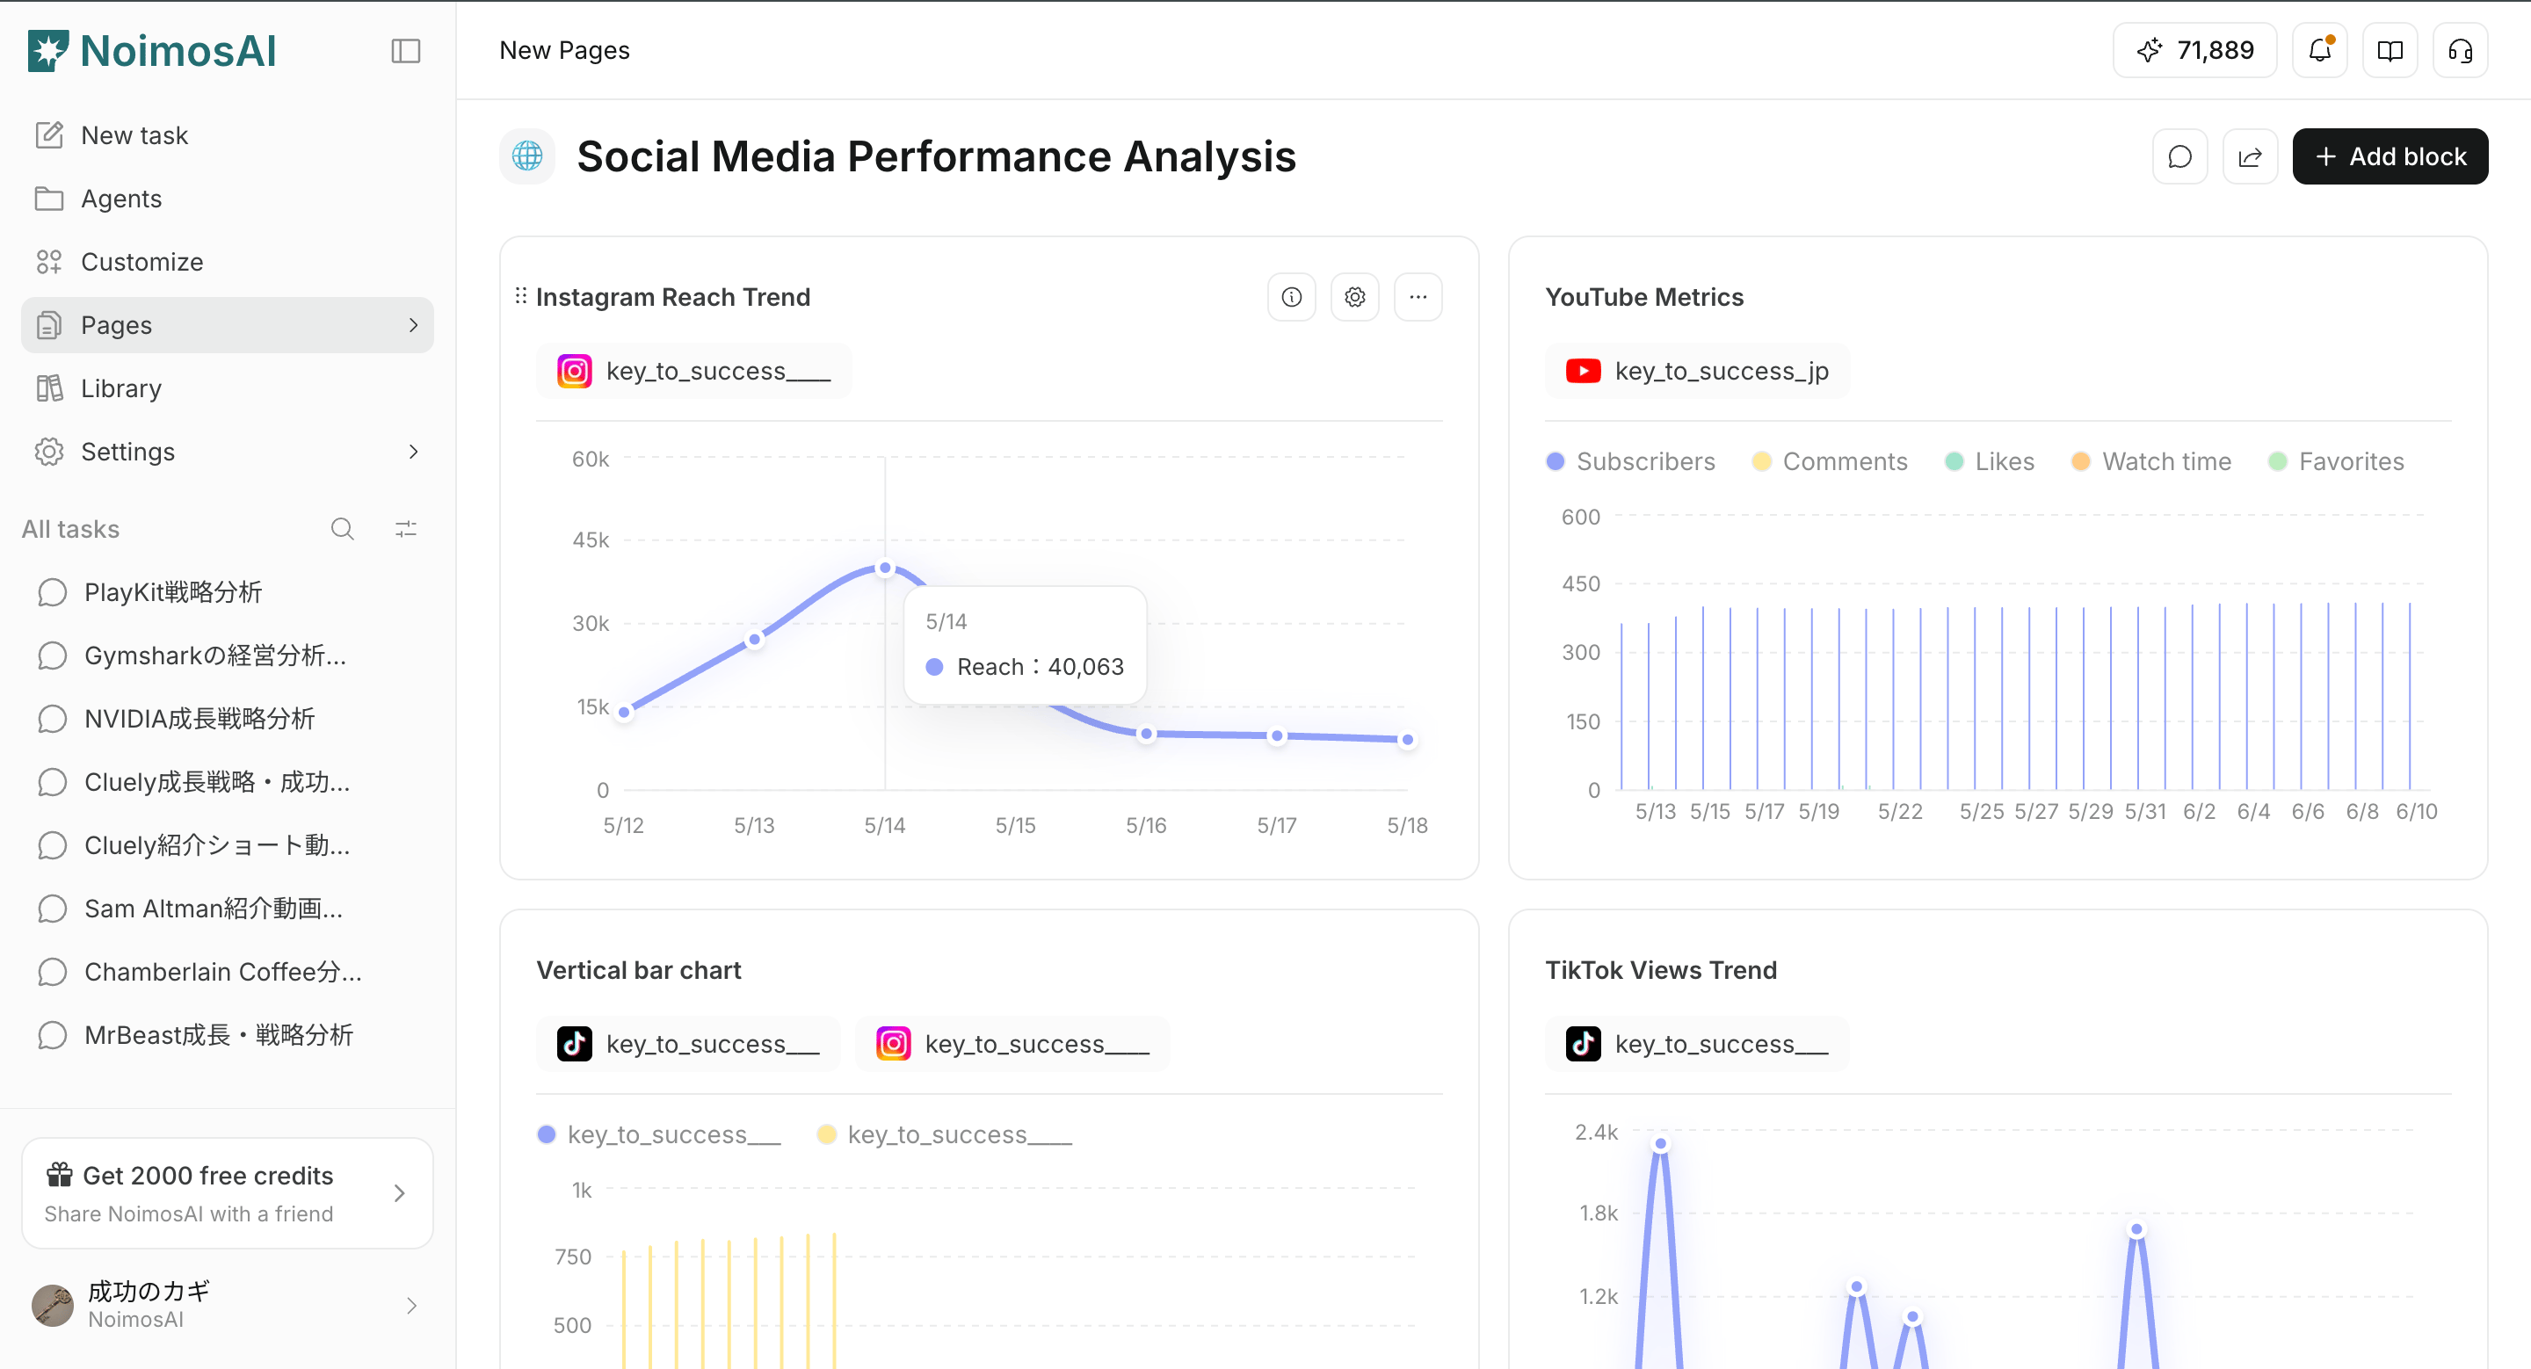Open the 71,889 credits counter

2195,50
